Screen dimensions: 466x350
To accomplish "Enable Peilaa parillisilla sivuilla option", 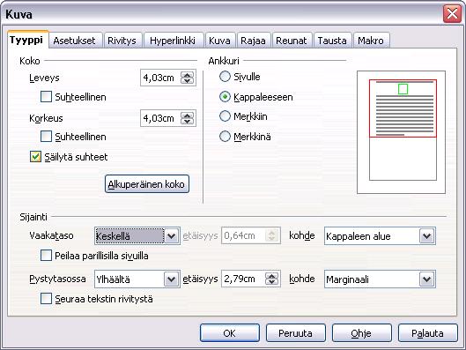I will [46, 256].
